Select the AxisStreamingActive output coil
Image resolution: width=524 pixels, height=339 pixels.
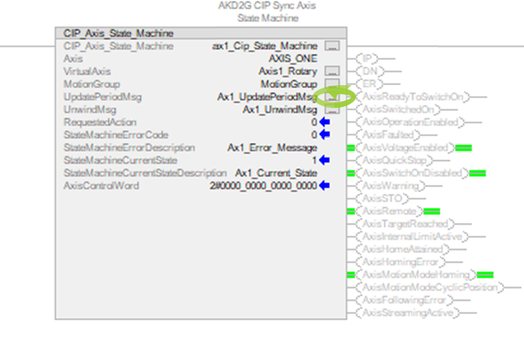(408, 313)
